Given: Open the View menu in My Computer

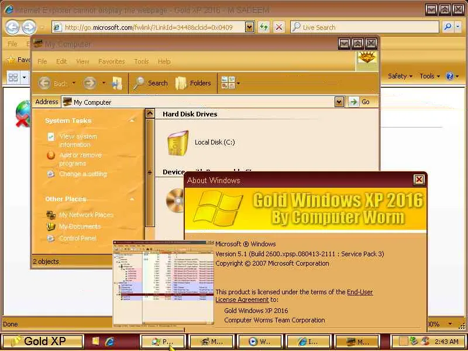Looking at the screenshot, I should pos(82,61).
